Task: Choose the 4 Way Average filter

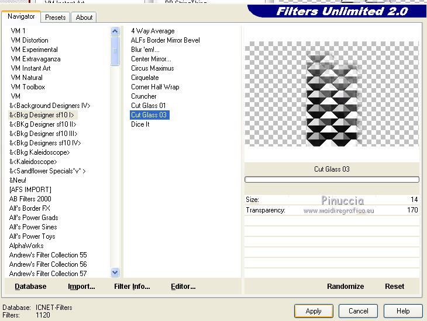Action: pos(153,31)
